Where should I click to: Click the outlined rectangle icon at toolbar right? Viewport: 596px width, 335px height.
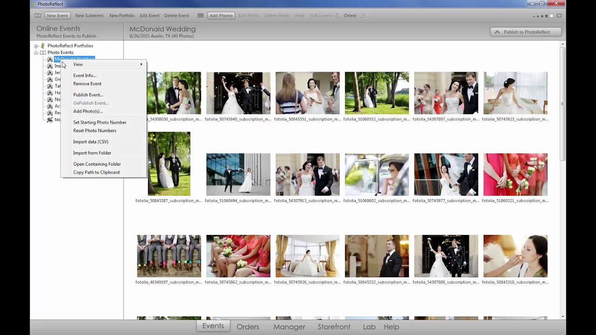click(x=559, y=15)
